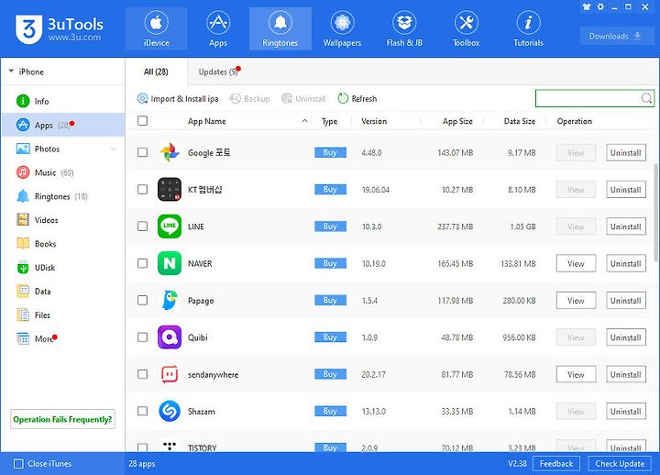This screenshot has height=475, width=660.
Task: Sort by the Version column header
Action: [x=374, y=121]
